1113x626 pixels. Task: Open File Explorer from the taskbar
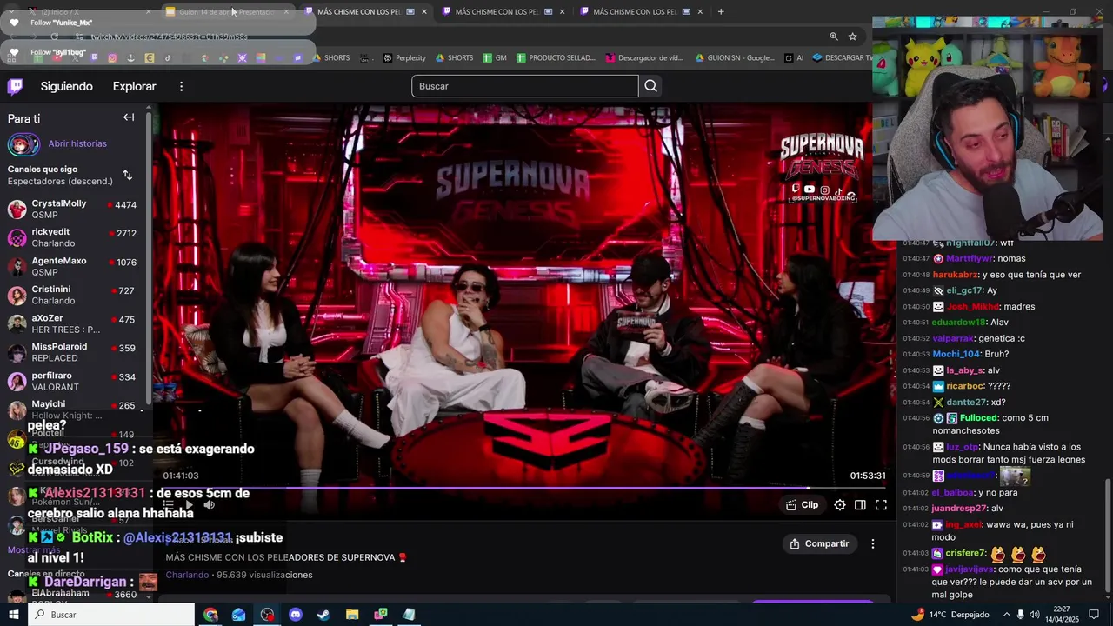pyautogui.click(x=352, y=615)
